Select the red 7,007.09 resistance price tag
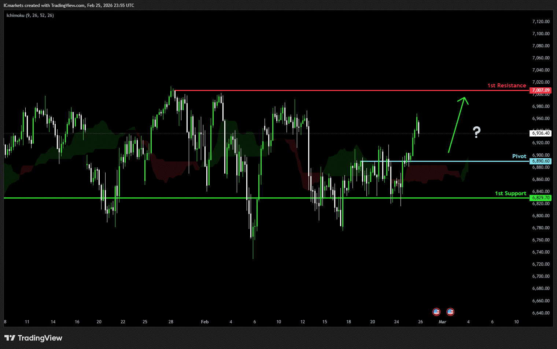Image resolution: width=557 pixels, height=349 pixels. (x=541, y=90)
